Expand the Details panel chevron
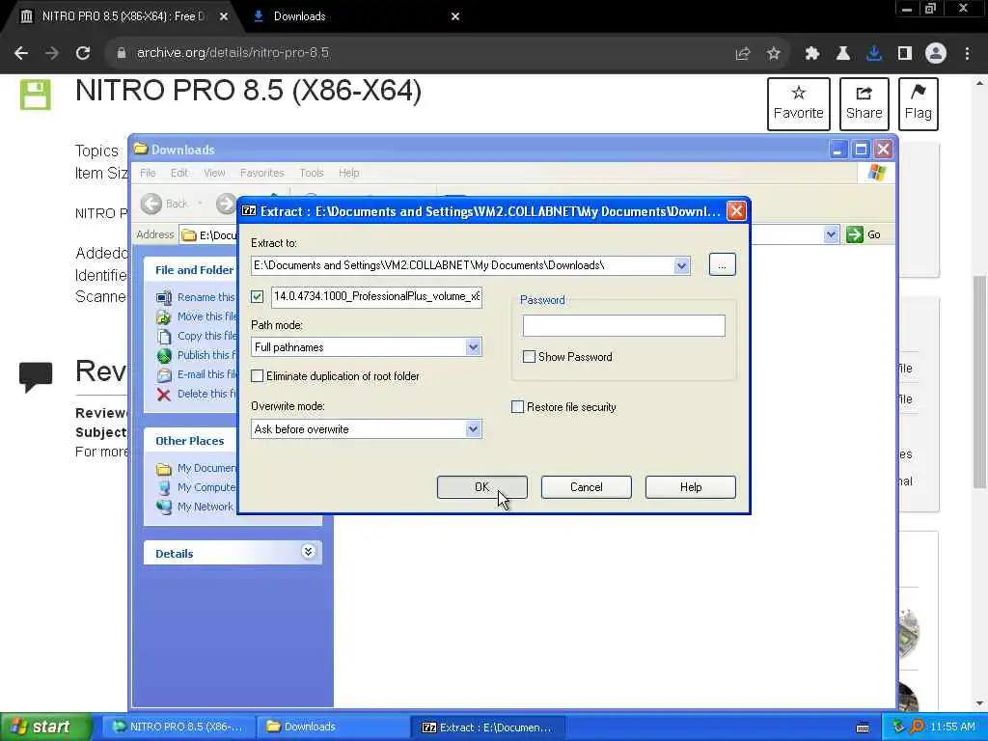 point(308,552)
